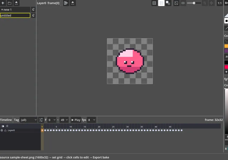The image size is (228, 160).
Task: Click the 'Br' tab at top right
Action: [226, 3]
